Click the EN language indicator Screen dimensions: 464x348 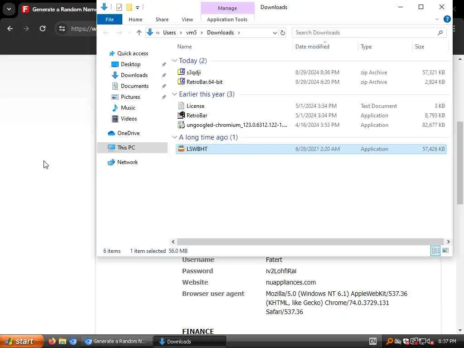pyautogui.click(x=372, y=342)
